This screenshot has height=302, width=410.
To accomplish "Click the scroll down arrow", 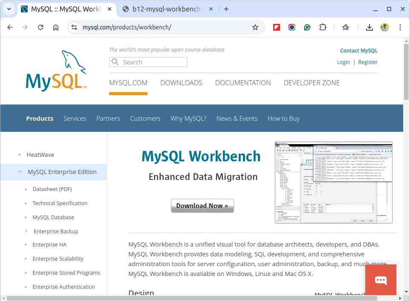I will coord(406,291).
